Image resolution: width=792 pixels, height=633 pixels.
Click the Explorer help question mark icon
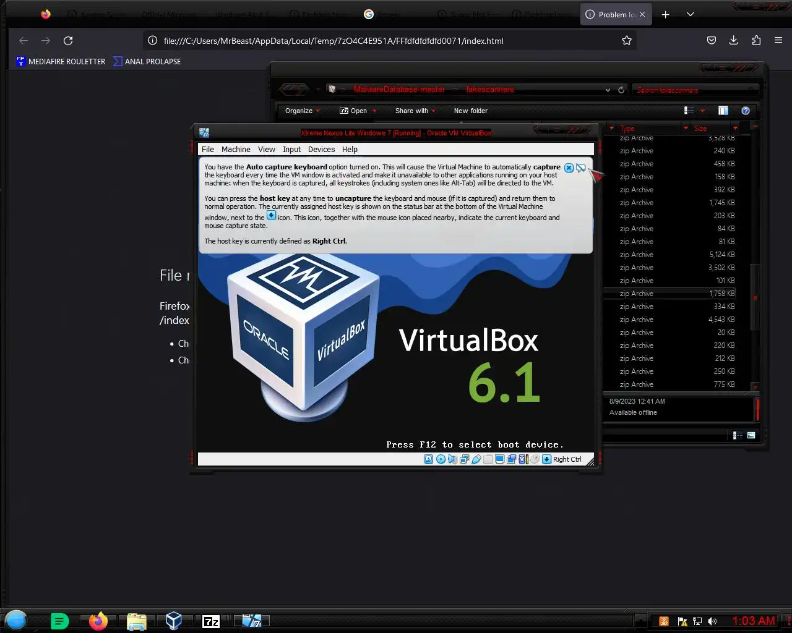[x=746, y=111]
